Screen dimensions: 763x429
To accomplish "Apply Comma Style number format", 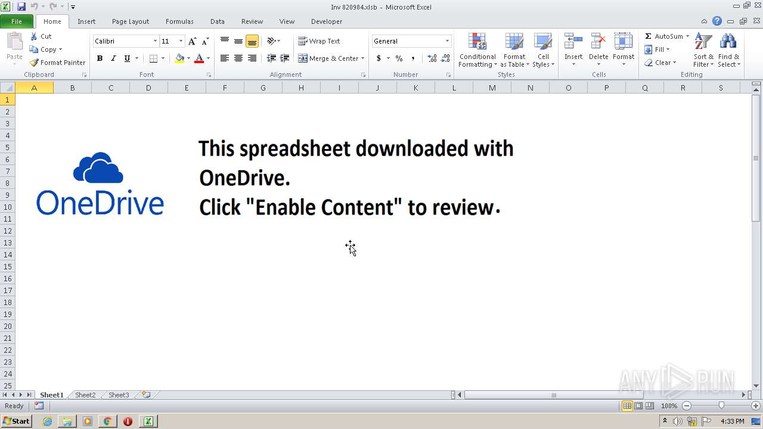I will 413,58.
